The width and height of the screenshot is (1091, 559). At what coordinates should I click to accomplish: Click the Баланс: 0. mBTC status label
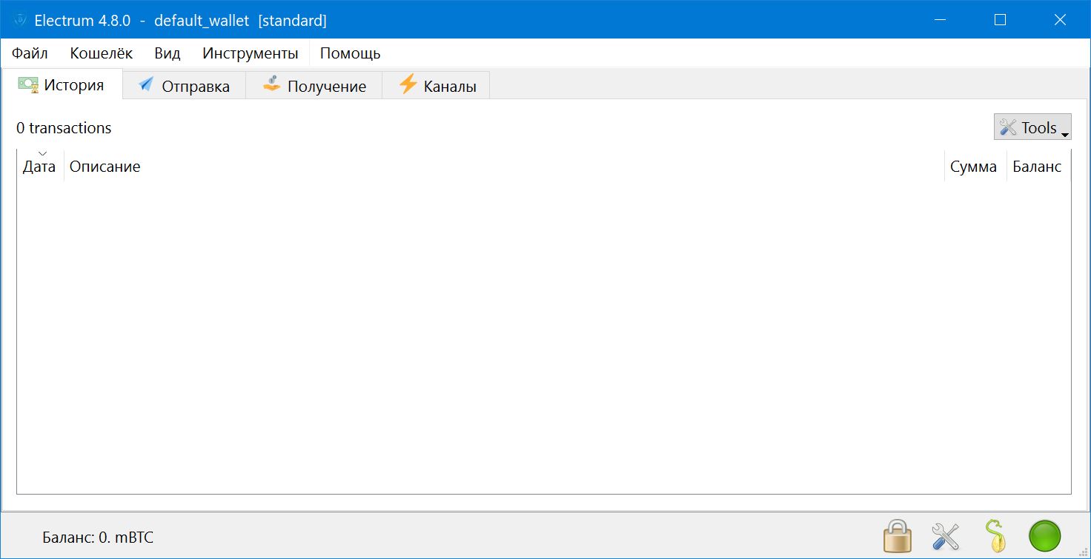point(98,538)
